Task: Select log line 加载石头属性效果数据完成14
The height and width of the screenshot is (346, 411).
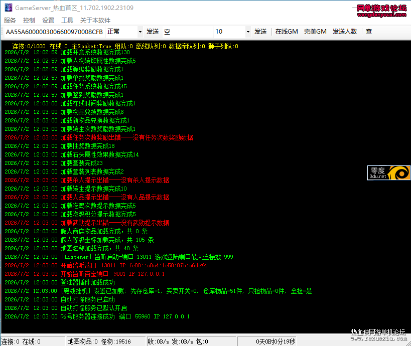Action: tap(72, 154)
